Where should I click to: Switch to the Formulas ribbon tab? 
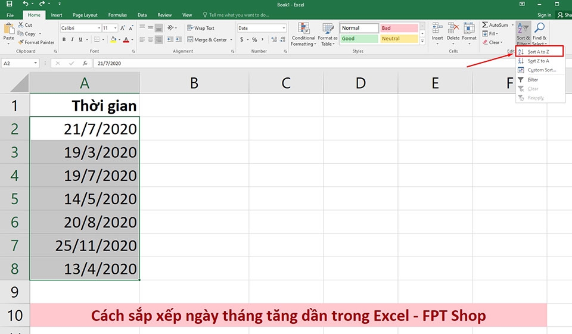(117, 15)
